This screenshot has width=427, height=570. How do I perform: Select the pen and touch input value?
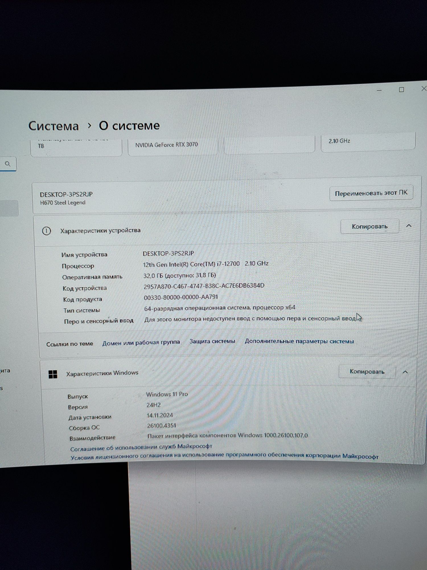coord(251,319)
